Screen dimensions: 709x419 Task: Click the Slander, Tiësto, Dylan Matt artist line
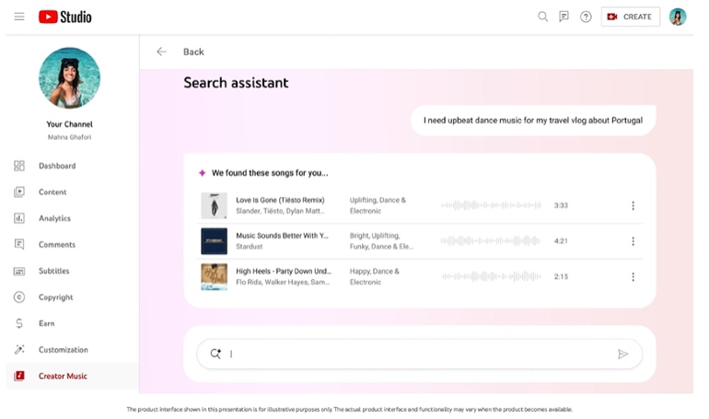point(280,211)
